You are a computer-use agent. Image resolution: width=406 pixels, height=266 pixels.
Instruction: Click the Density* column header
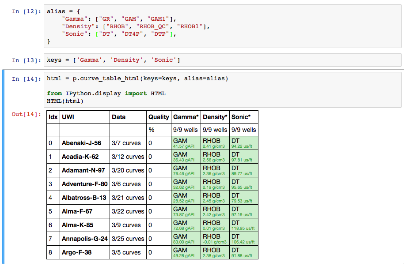tap(215, 117)
